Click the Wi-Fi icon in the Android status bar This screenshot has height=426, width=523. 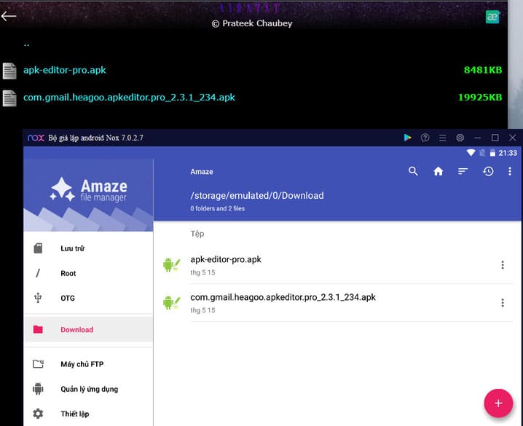471,153
